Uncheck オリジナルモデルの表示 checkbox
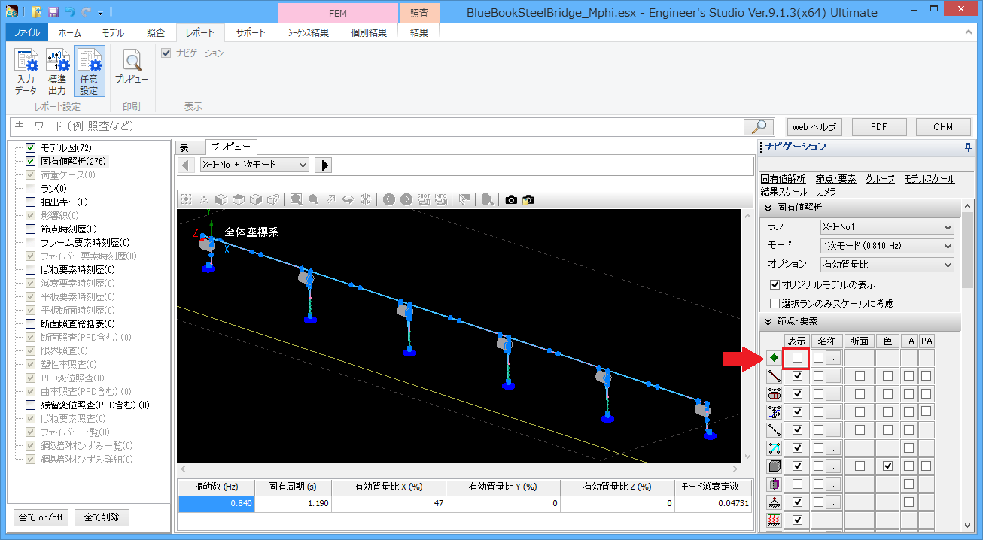Viewport: 983px width, 540px height. (775, 285)
